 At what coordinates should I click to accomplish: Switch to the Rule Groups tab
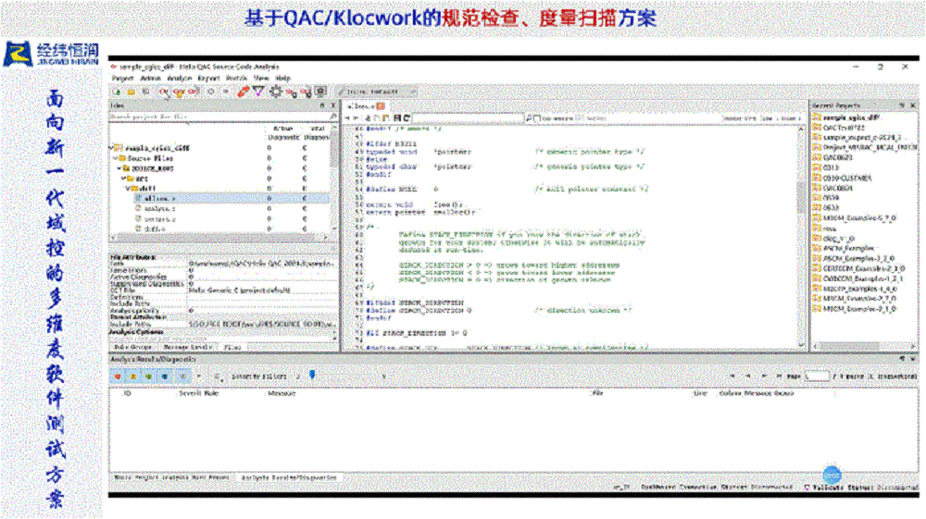point(133,347)
